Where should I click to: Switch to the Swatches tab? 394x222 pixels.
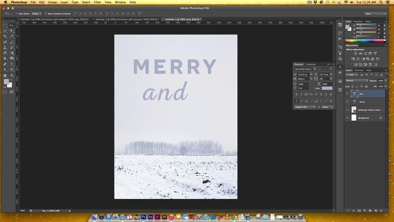[358, 22]
